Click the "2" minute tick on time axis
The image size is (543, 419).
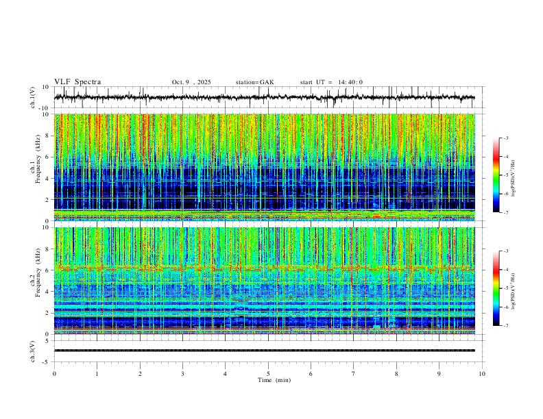coord(140,374)
